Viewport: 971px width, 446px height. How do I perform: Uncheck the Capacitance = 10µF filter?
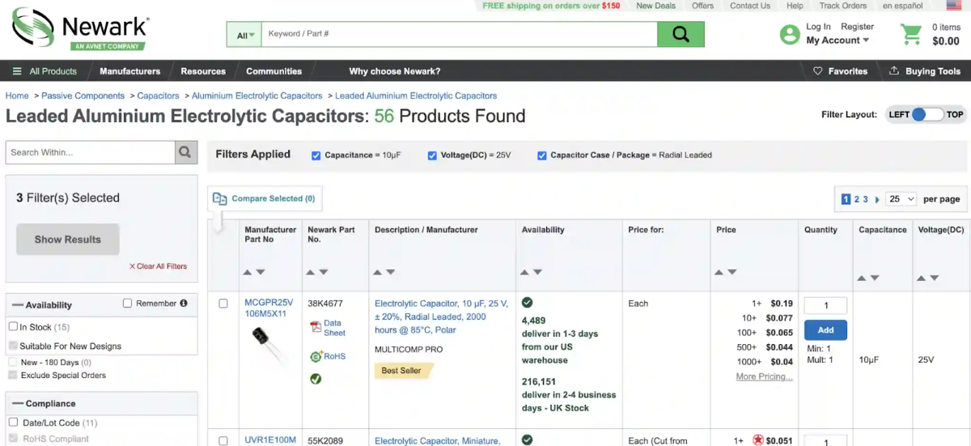pyautogui.click(x=316, y=155)
